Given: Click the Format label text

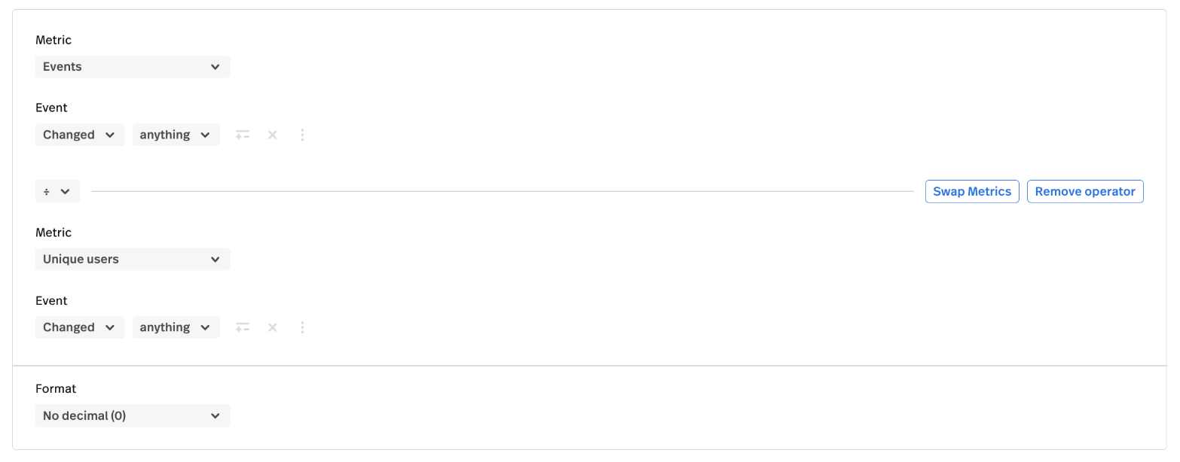Looking at the screenshot, I should [56, 389].
